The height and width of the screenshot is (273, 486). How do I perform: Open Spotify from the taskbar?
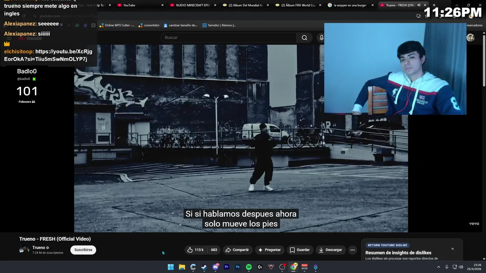249,267
